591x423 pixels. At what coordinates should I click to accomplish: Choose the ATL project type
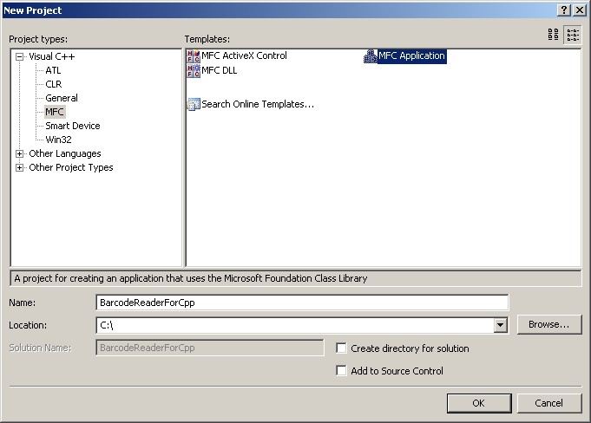point(54,70)
